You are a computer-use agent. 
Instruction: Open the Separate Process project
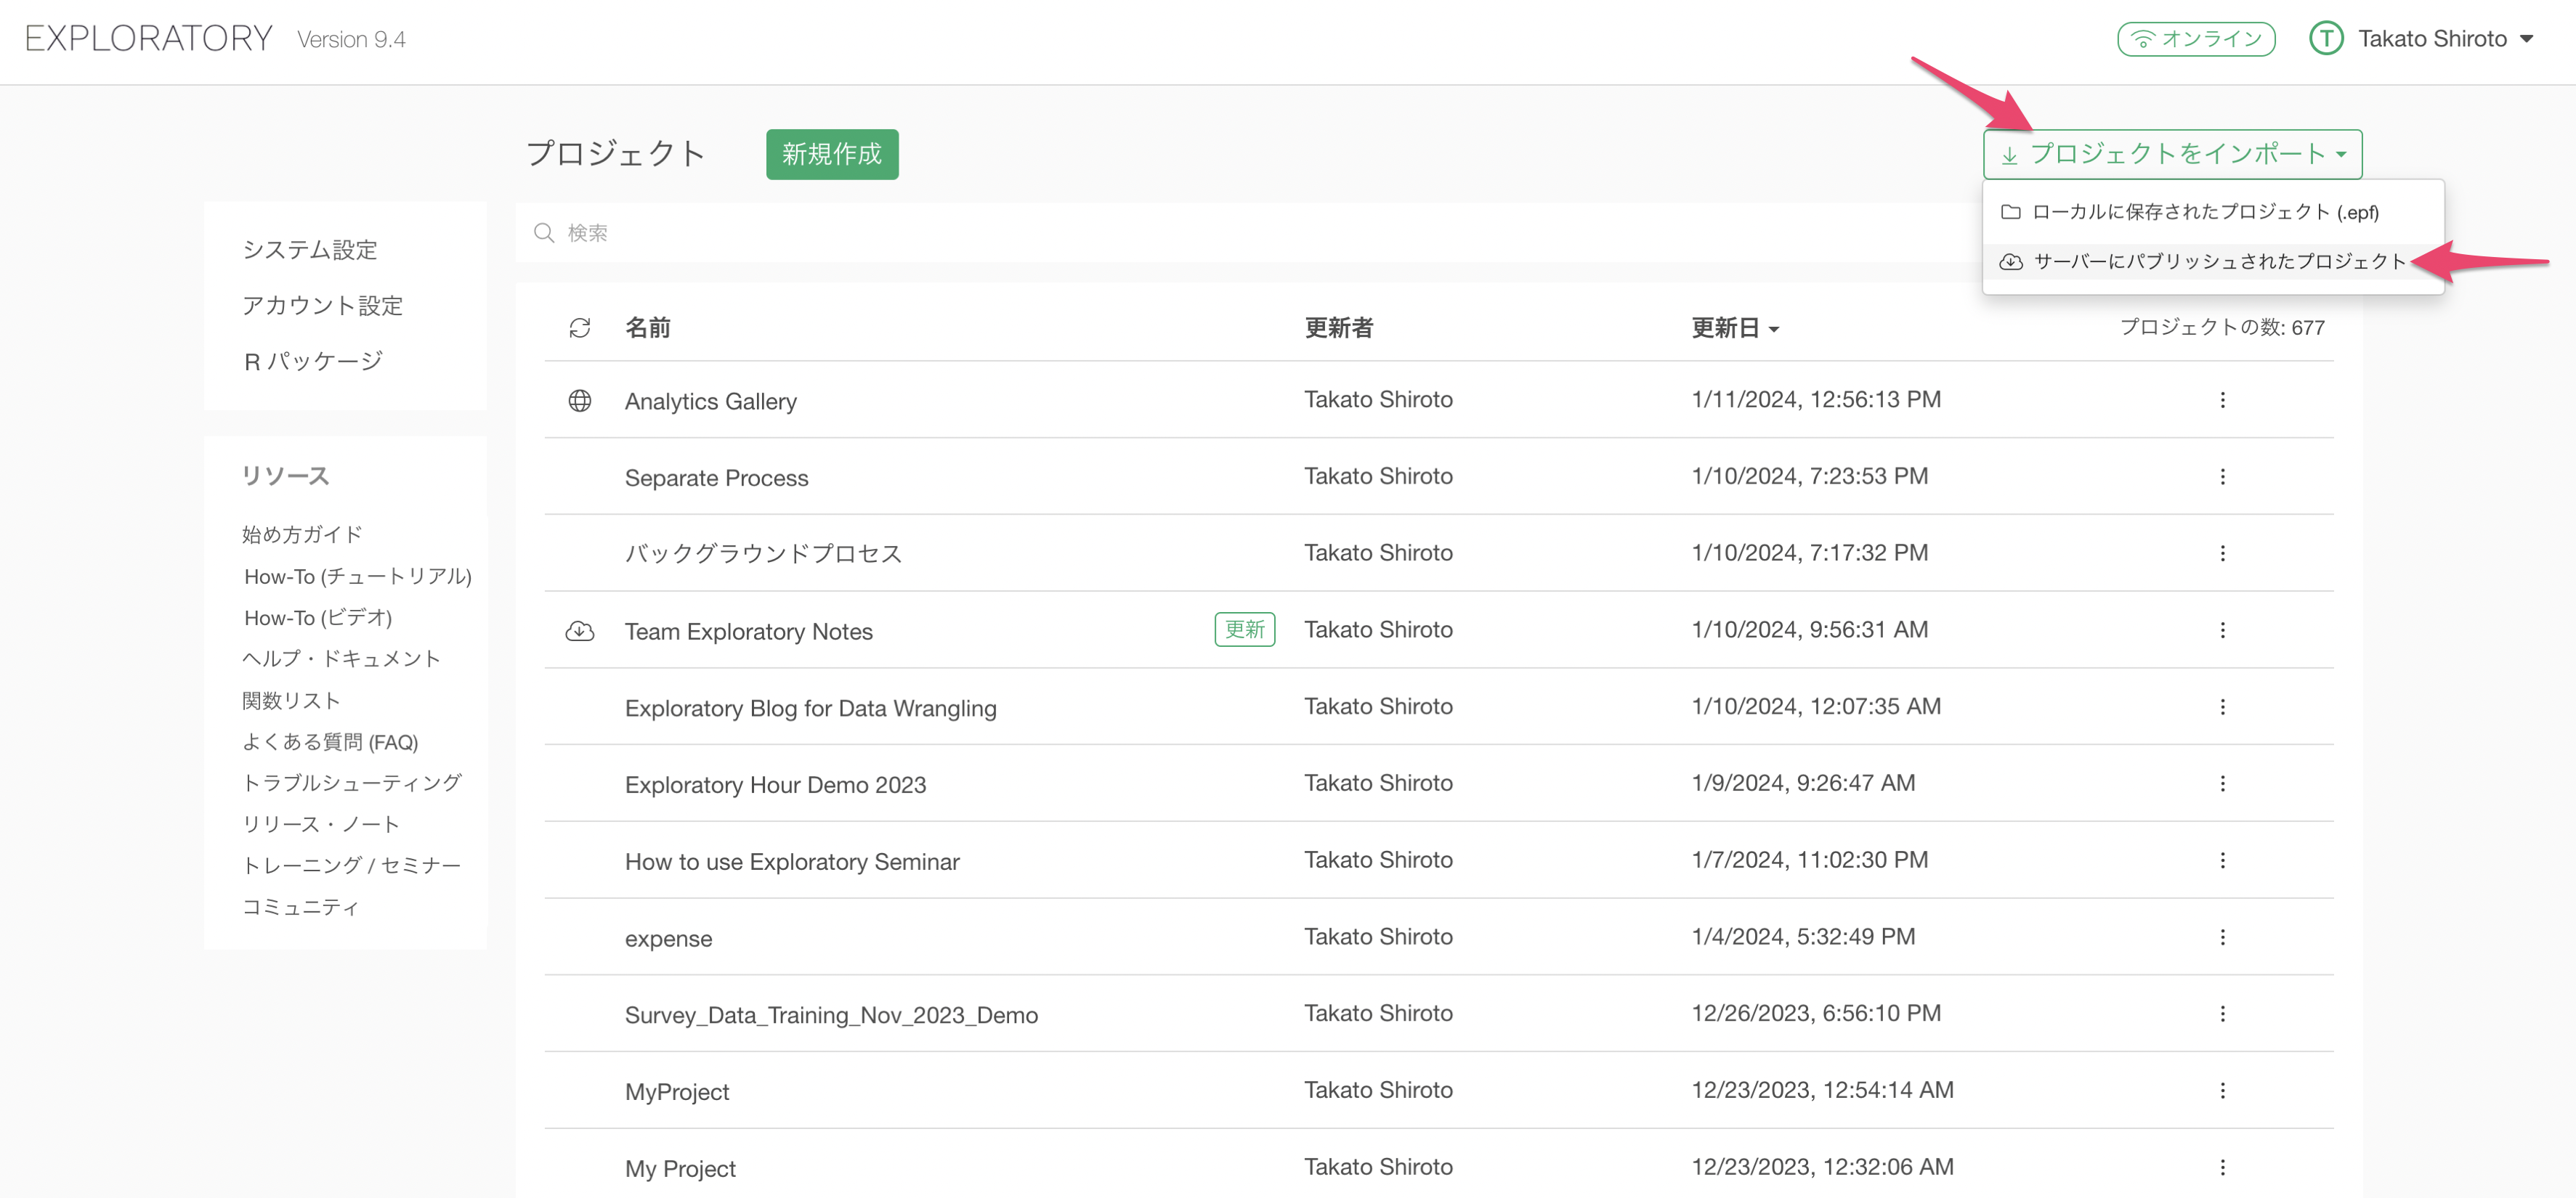(716, 478)
